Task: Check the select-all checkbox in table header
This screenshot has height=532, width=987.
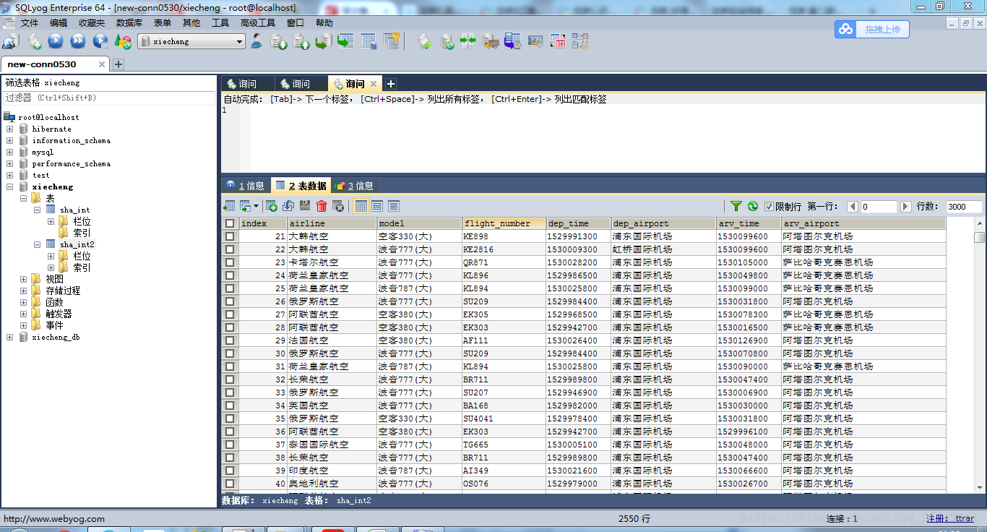Action: [230, 223]
